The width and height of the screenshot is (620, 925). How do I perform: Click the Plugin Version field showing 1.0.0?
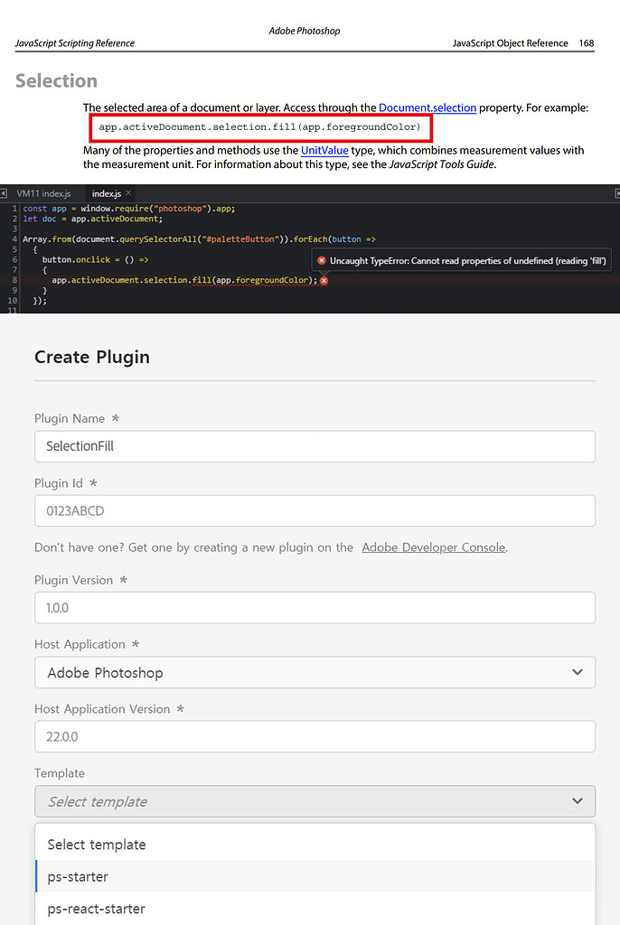(x=315, y=607)
